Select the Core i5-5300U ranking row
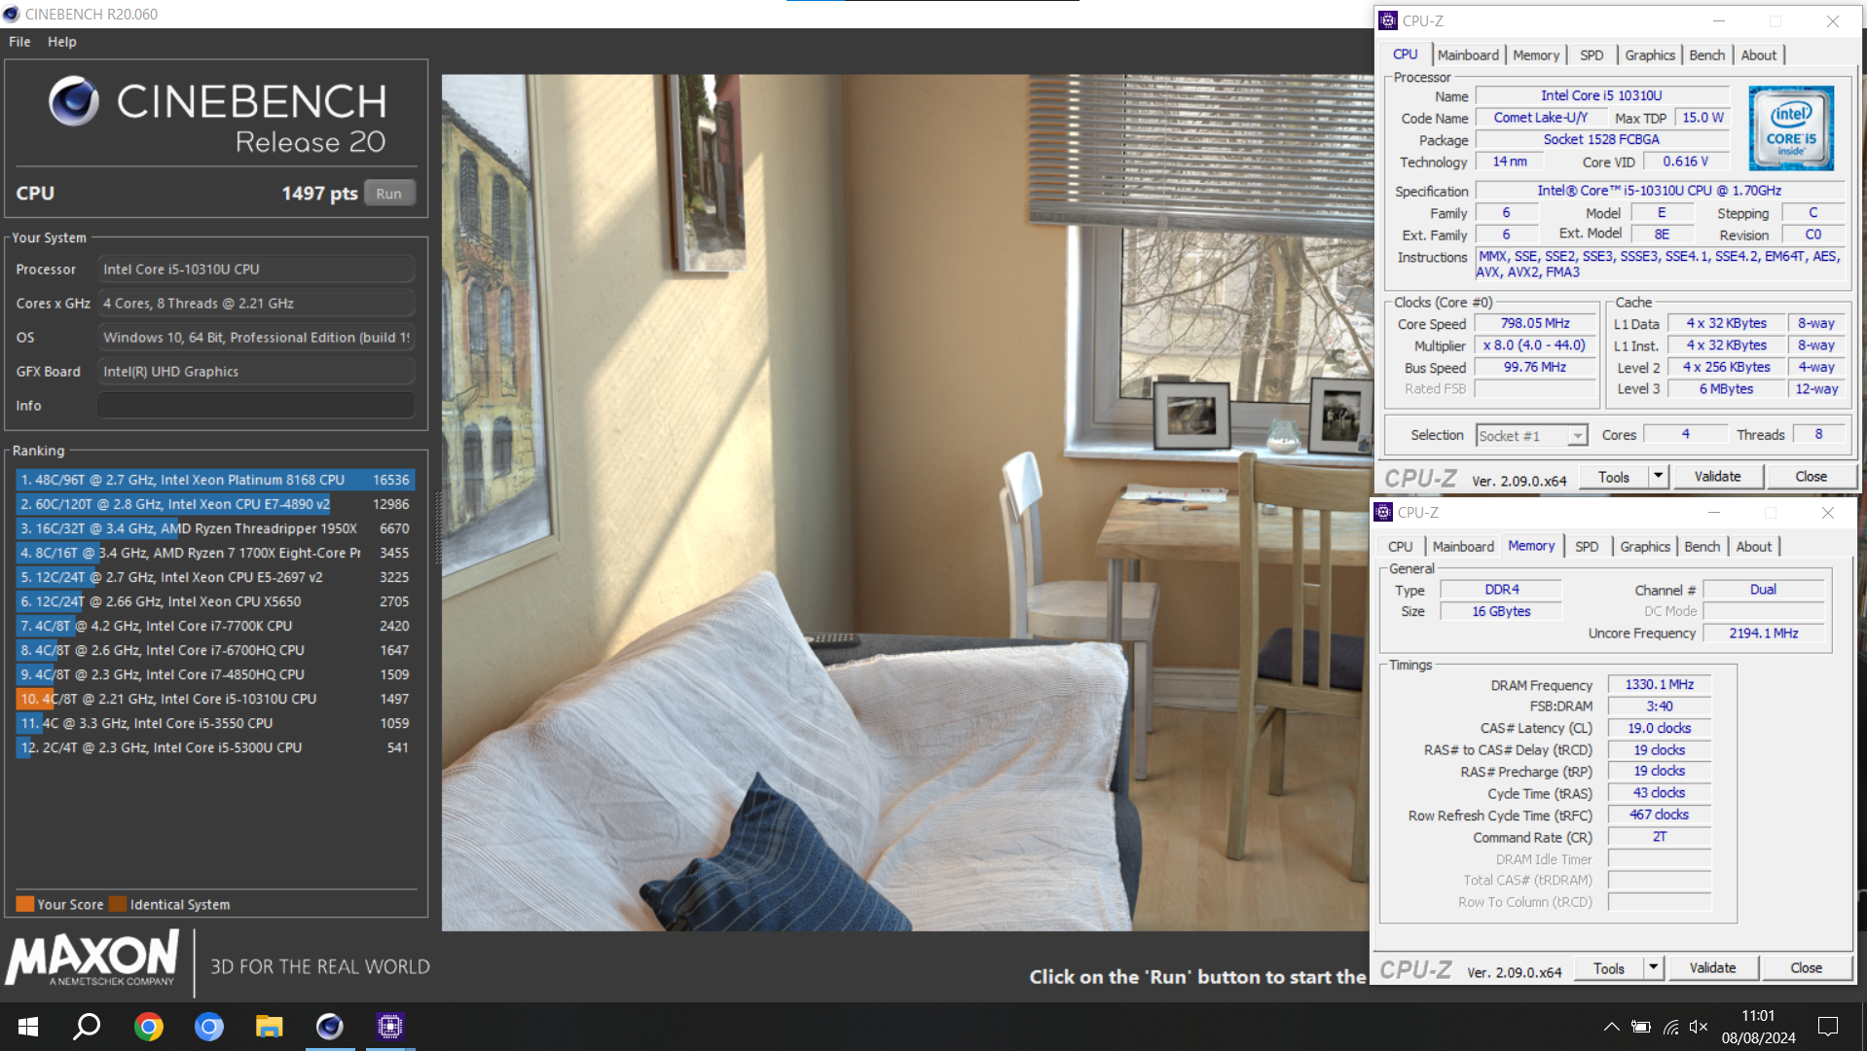The height and width of the screenshot is (1051, 1867). coord(216,747)
